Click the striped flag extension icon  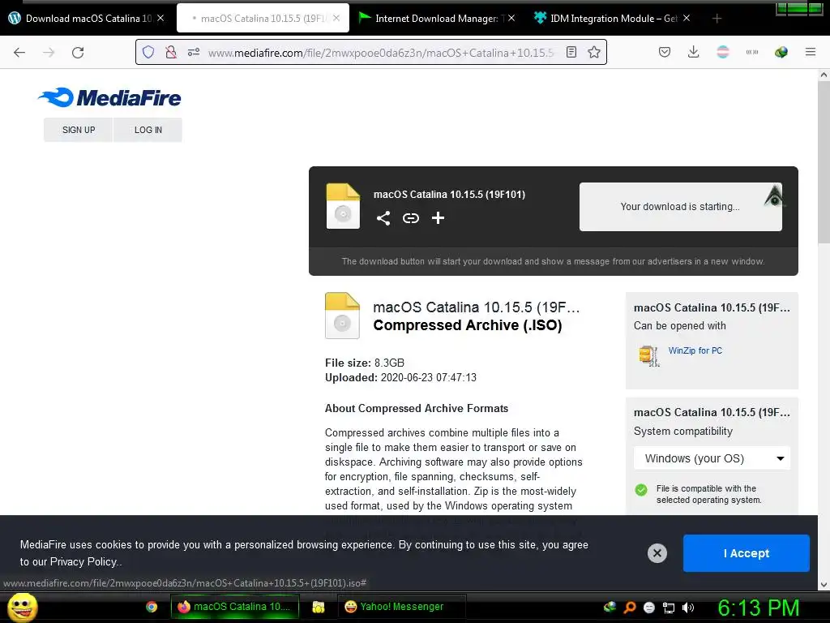coord(723,52)
